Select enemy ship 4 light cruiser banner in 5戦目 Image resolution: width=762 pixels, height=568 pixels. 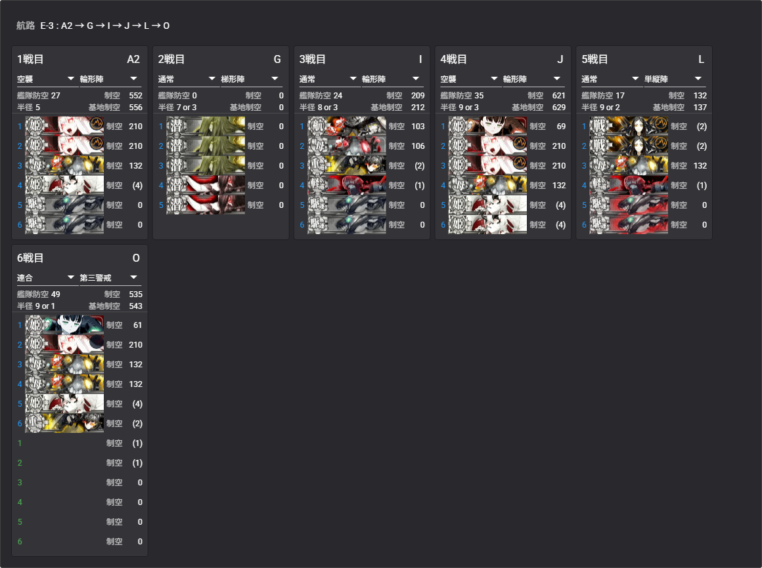pyautogui.click(x=629, y=186)
